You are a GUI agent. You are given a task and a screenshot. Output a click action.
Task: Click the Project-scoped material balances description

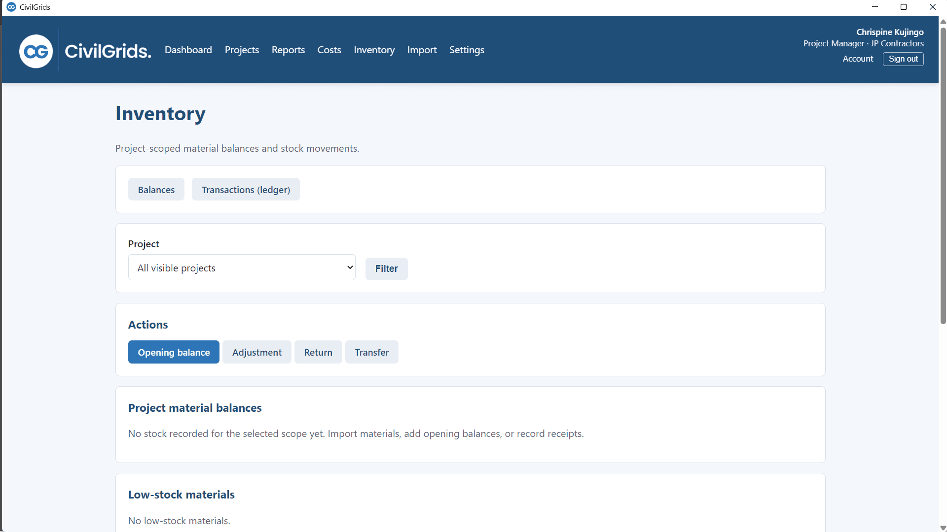[237, 148]
